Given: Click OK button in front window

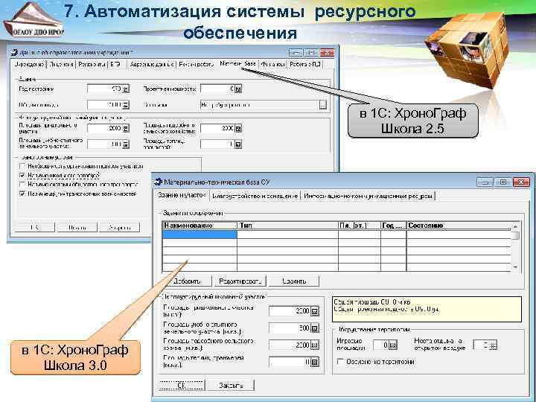Looking at the screenshot, I should coord(182,386).
